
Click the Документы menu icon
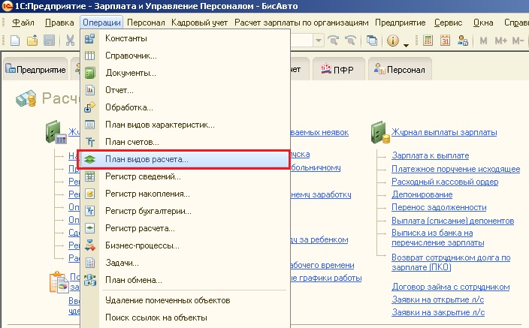pyautogui.click(x=89, y=73)
